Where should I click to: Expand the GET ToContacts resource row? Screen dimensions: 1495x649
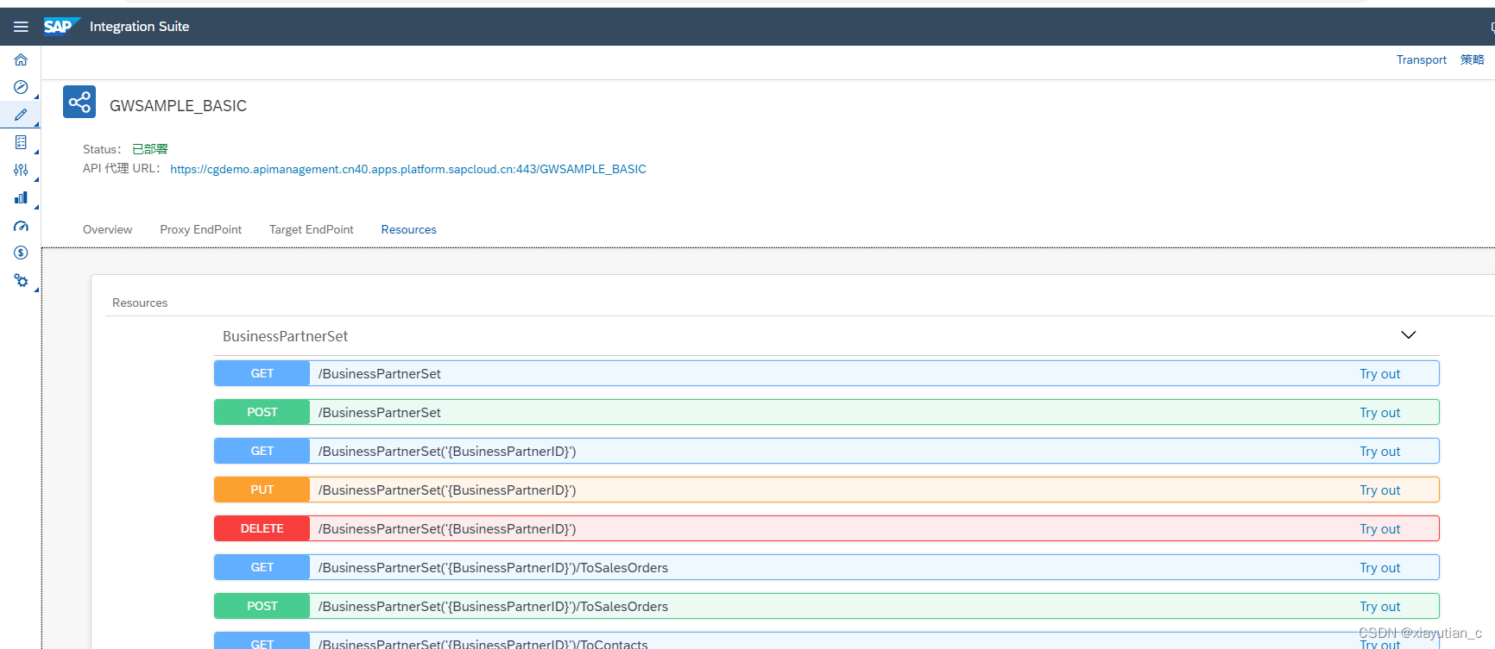pos(827,641)
